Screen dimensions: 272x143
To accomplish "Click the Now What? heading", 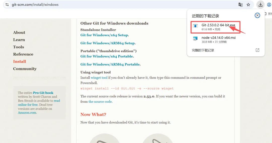I will tap(93, 114).
